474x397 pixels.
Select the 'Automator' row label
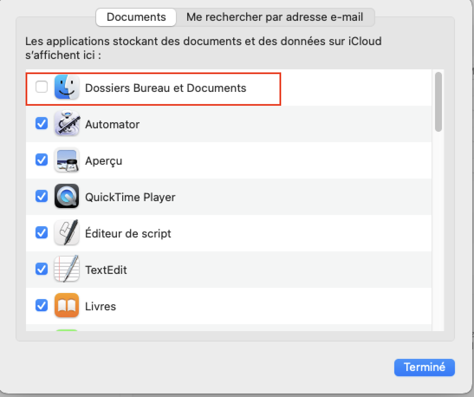(112, 124)
